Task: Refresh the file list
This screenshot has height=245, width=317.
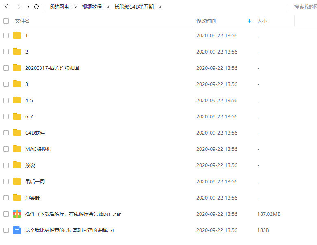Action: [37, 7]
